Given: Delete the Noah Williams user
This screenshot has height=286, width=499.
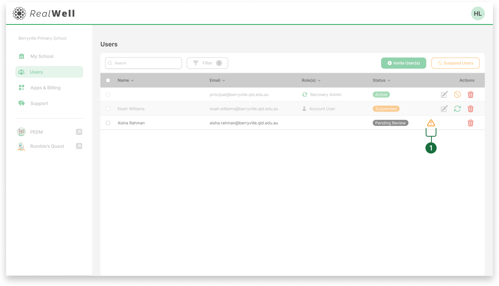Looking at the screenshot, I should (x=470, y=109).
